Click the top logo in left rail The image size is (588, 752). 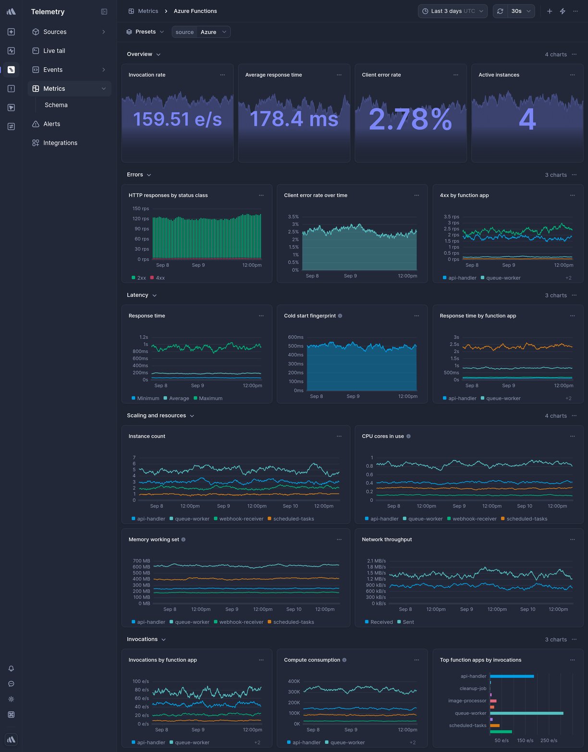pos(11,12)
